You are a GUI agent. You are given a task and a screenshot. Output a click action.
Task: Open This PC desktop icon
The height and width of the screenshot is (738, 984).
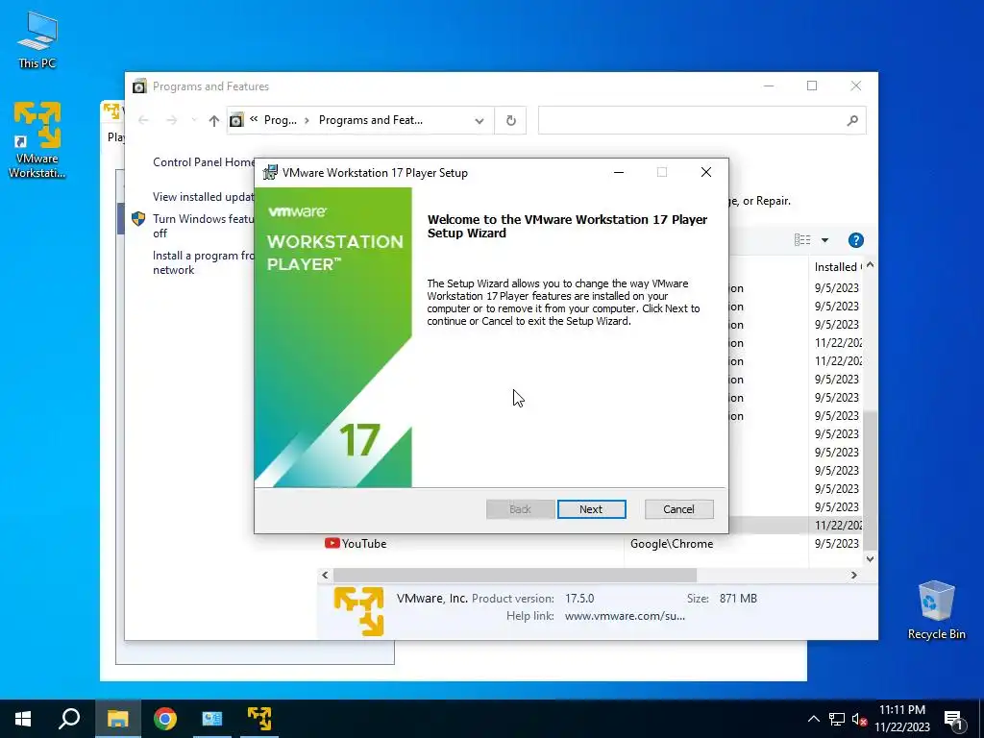tap(37, 40)
